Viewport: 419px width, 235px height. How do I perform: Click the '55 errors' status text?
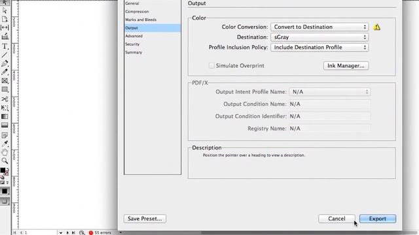click(x=103, y=232)
